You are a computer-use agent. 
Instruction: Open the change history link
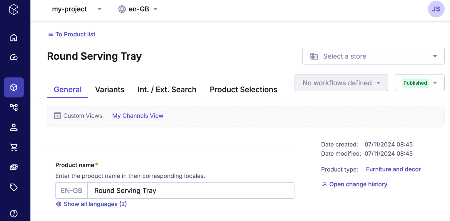tap(358, 184)
